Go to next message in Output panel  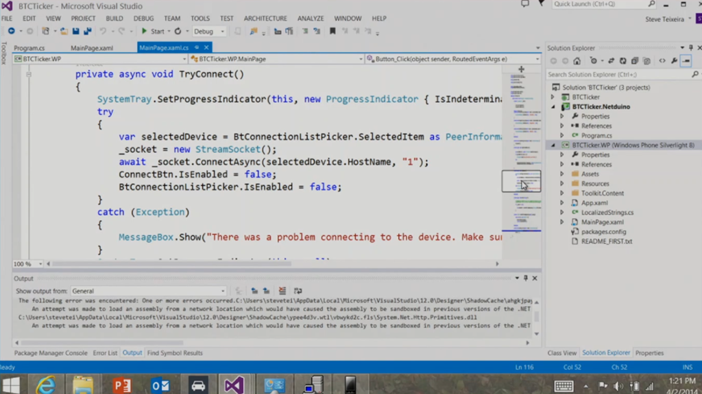[x=267, y=291]
